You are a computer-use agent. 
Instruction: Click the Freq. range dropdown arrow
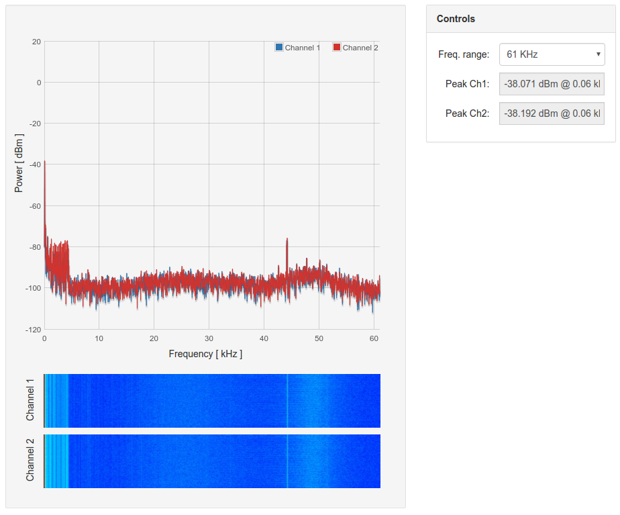pyautogui.click(x=598, y=54)
